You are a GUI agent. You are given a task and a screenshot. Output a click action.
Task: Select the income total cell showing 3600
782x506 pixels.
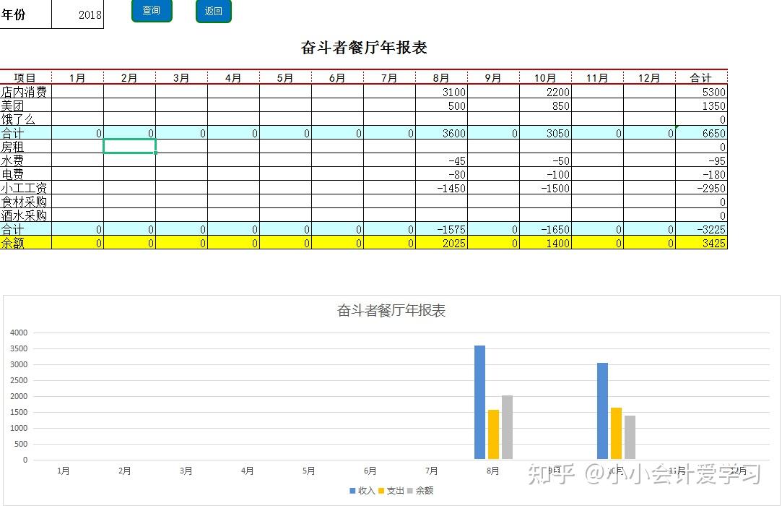coord(441,133)
